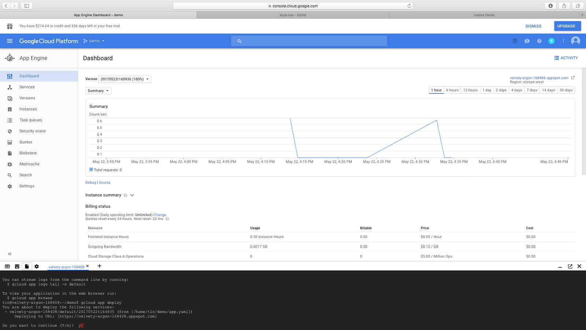Toggle Safari sidebar button
The height and width of the screenshot is (330, 586).
click(x=27, y=6)
